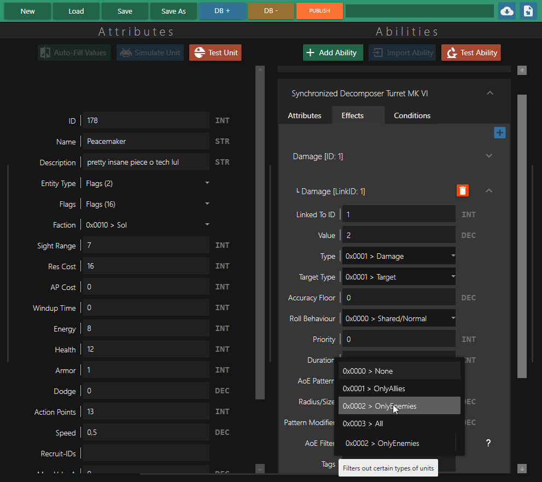Viewport: 542px width, 482px height.
Task: Switch to the ability's Attributes tab
Action: pos(306,115)
